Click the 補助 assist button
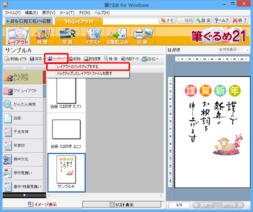 (x=185, y=21)
